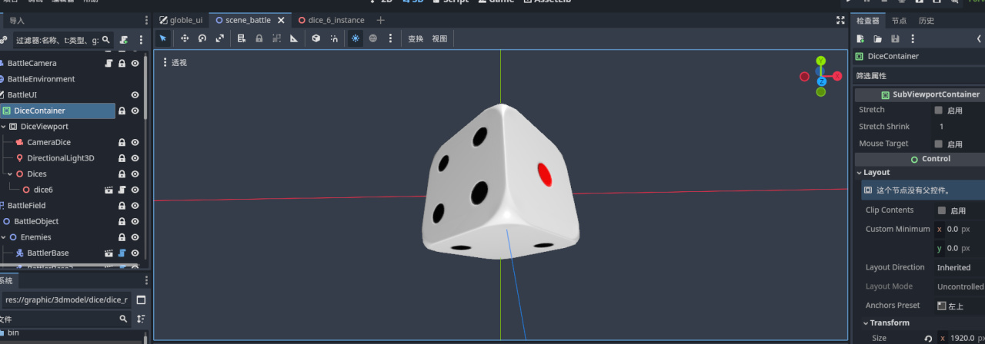Open the 变换 menu in viewport toolbar

(x=416, y=38)
